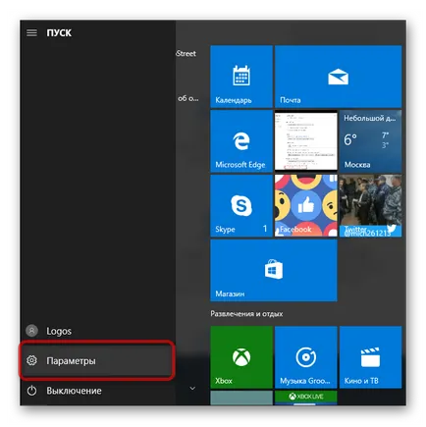Launch the Почта mail tile
426x427 pixels.
338,77
